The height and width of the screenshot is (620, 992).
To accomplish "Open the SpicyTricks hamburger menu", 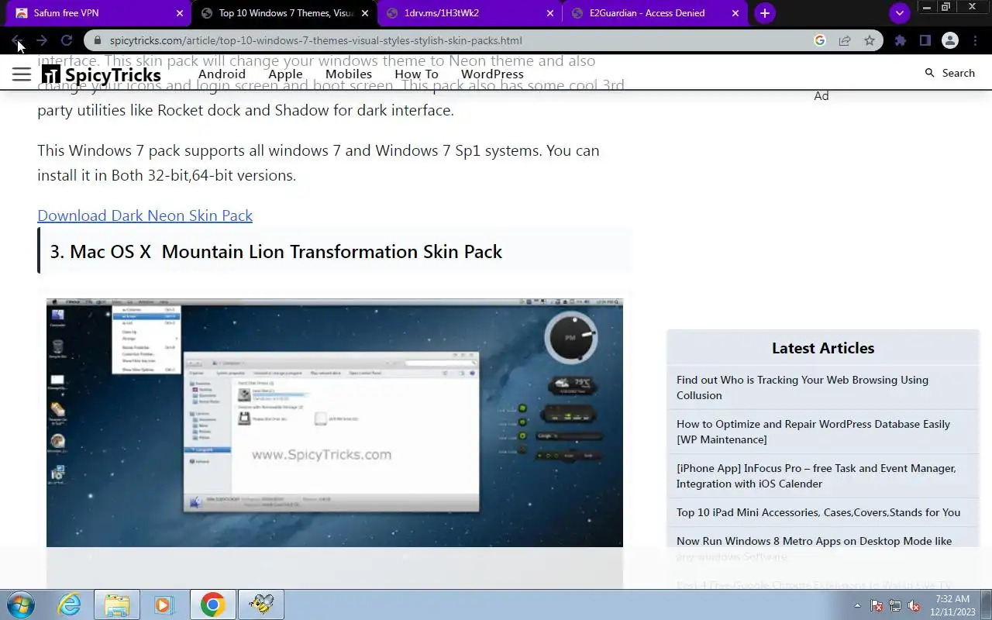I will click(x=22, y=74).
